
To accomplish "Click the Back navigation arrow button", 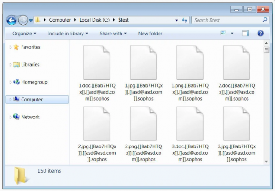I will coord(12,20).
